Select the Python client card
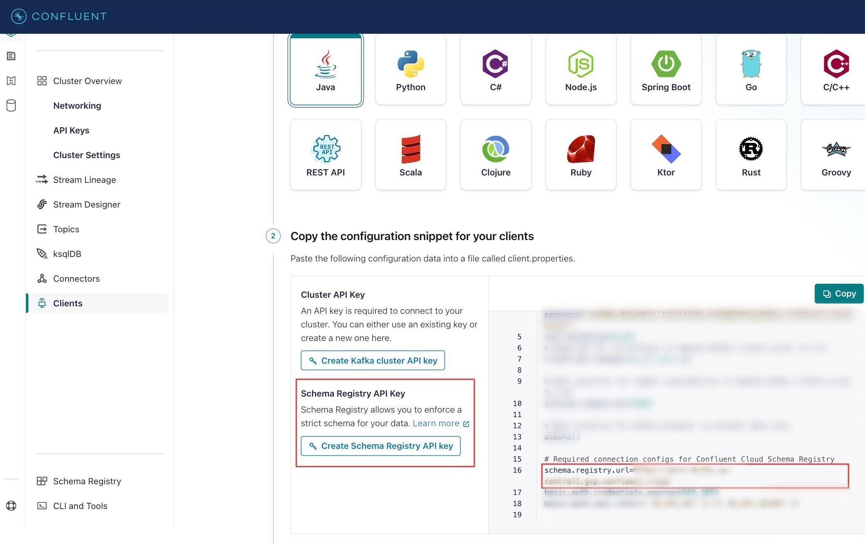The height and width of the screenshot is (544, 865). click(410, 69)
